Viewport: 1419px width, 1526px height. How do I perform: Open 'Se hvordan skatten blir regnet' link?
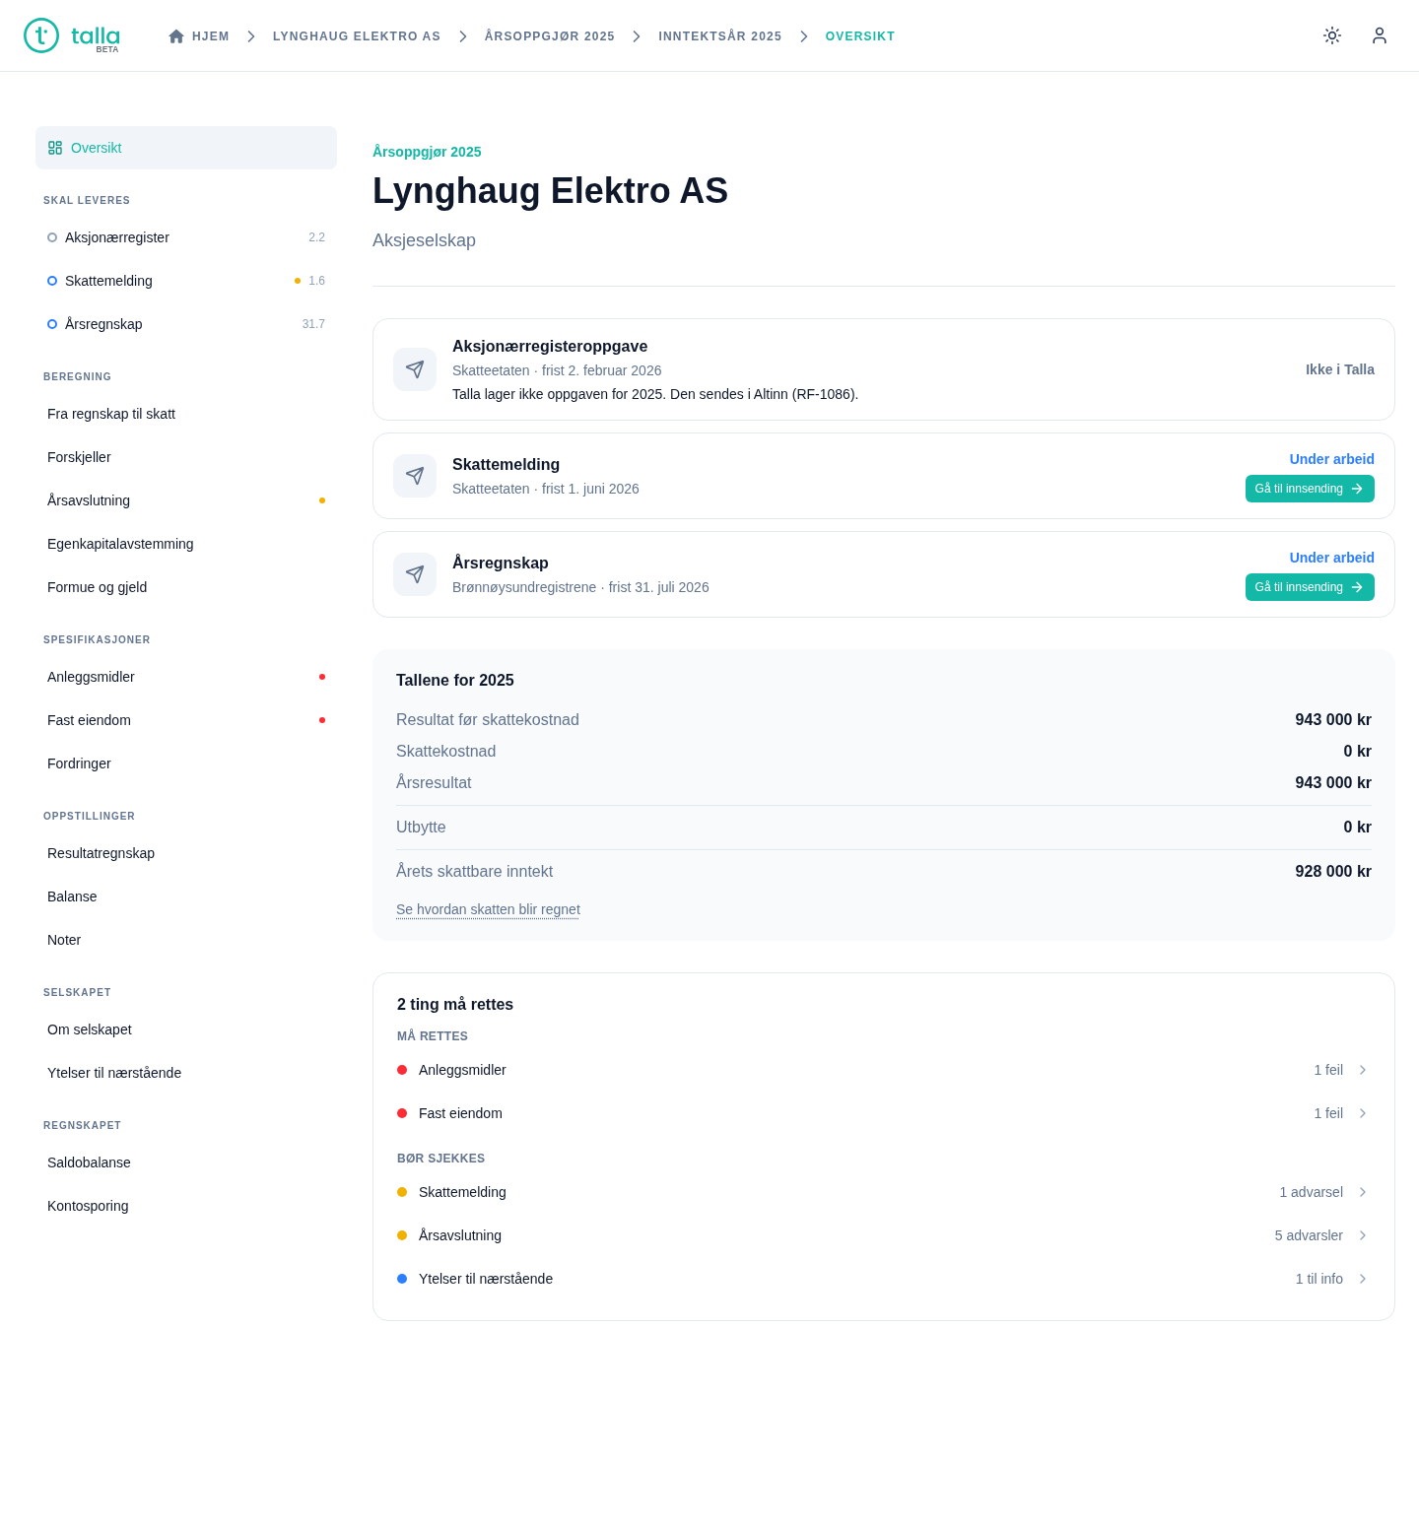pos(488,909)
